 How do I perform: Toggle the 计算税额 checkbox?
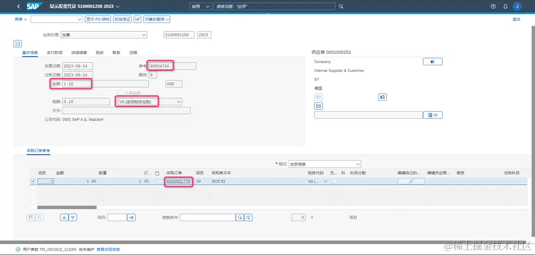click(x=120, y=93)
